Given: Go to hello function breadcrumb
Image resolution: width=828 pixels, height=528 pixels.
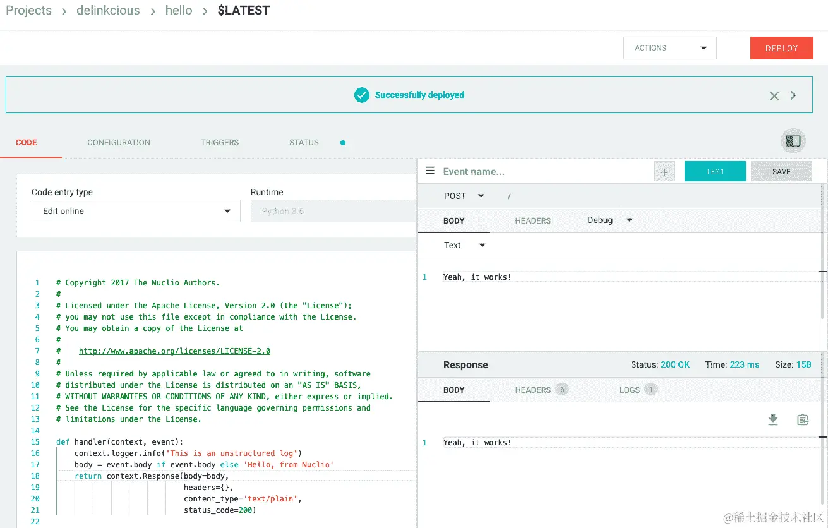Looking at the screenshot, I should click(179, 11).
